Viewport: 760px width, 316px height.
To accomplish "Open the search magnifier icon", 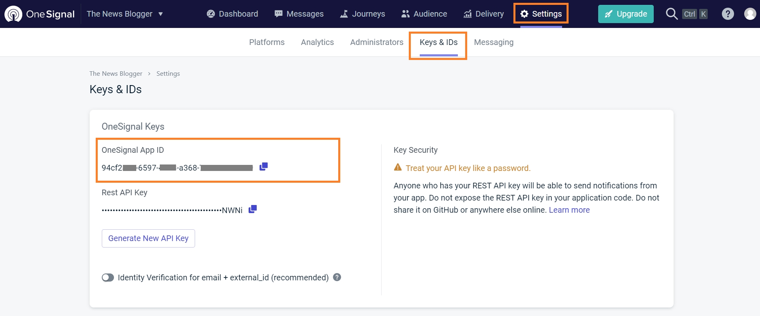I will pyautogui.click(x=672, y=14).
